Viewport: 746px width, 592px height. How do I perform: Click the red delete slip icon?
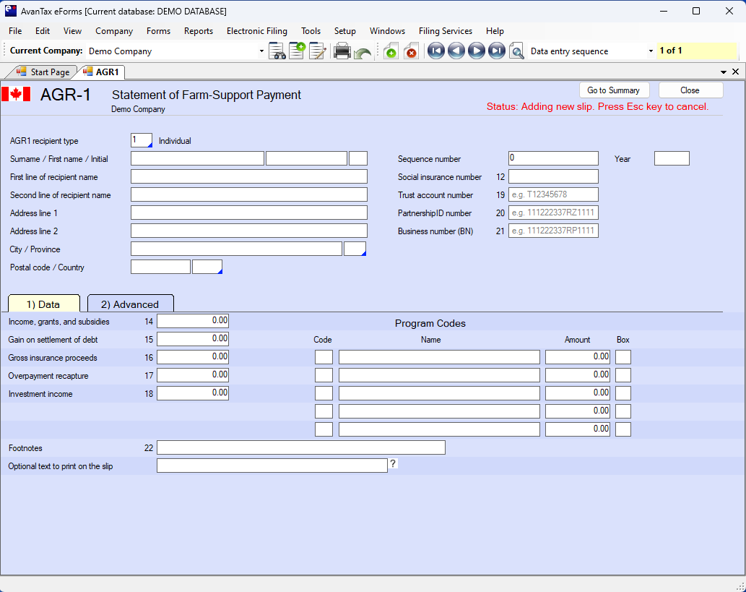[x=411, y=52]
